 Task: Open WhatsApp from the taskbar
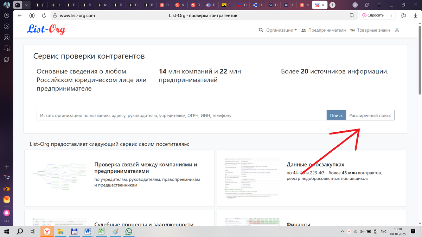click(129, 231)
